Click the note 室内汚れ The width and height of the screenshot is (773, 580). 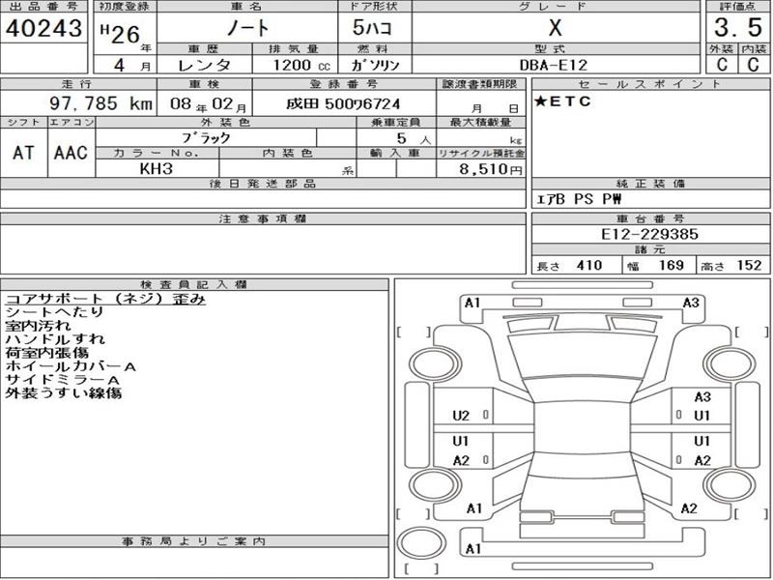click(38, 326)
